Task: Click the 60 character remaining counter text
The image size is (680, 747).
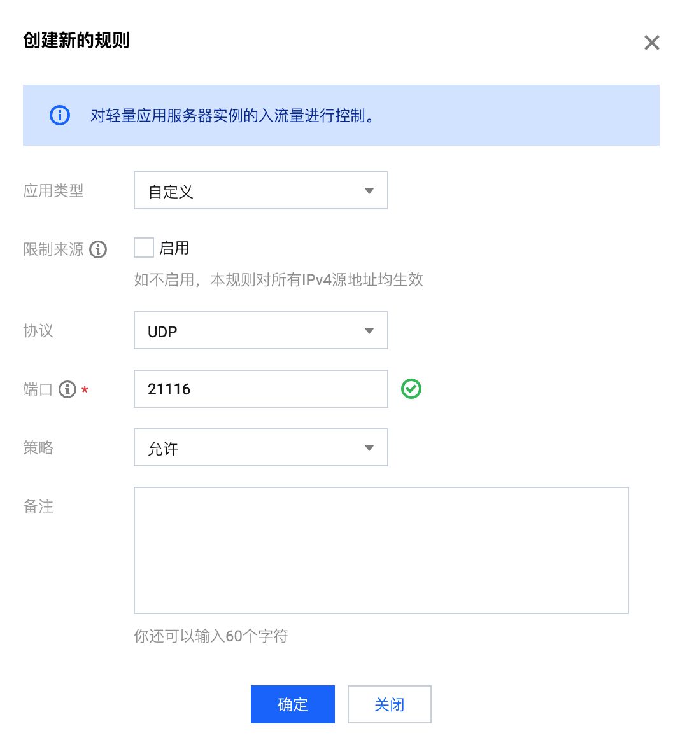Action: [211, 636]
